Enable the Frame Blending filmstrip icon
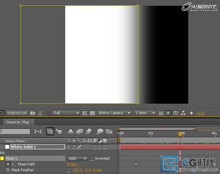Screen dimensions: 220x174 (x=80, y=132)
